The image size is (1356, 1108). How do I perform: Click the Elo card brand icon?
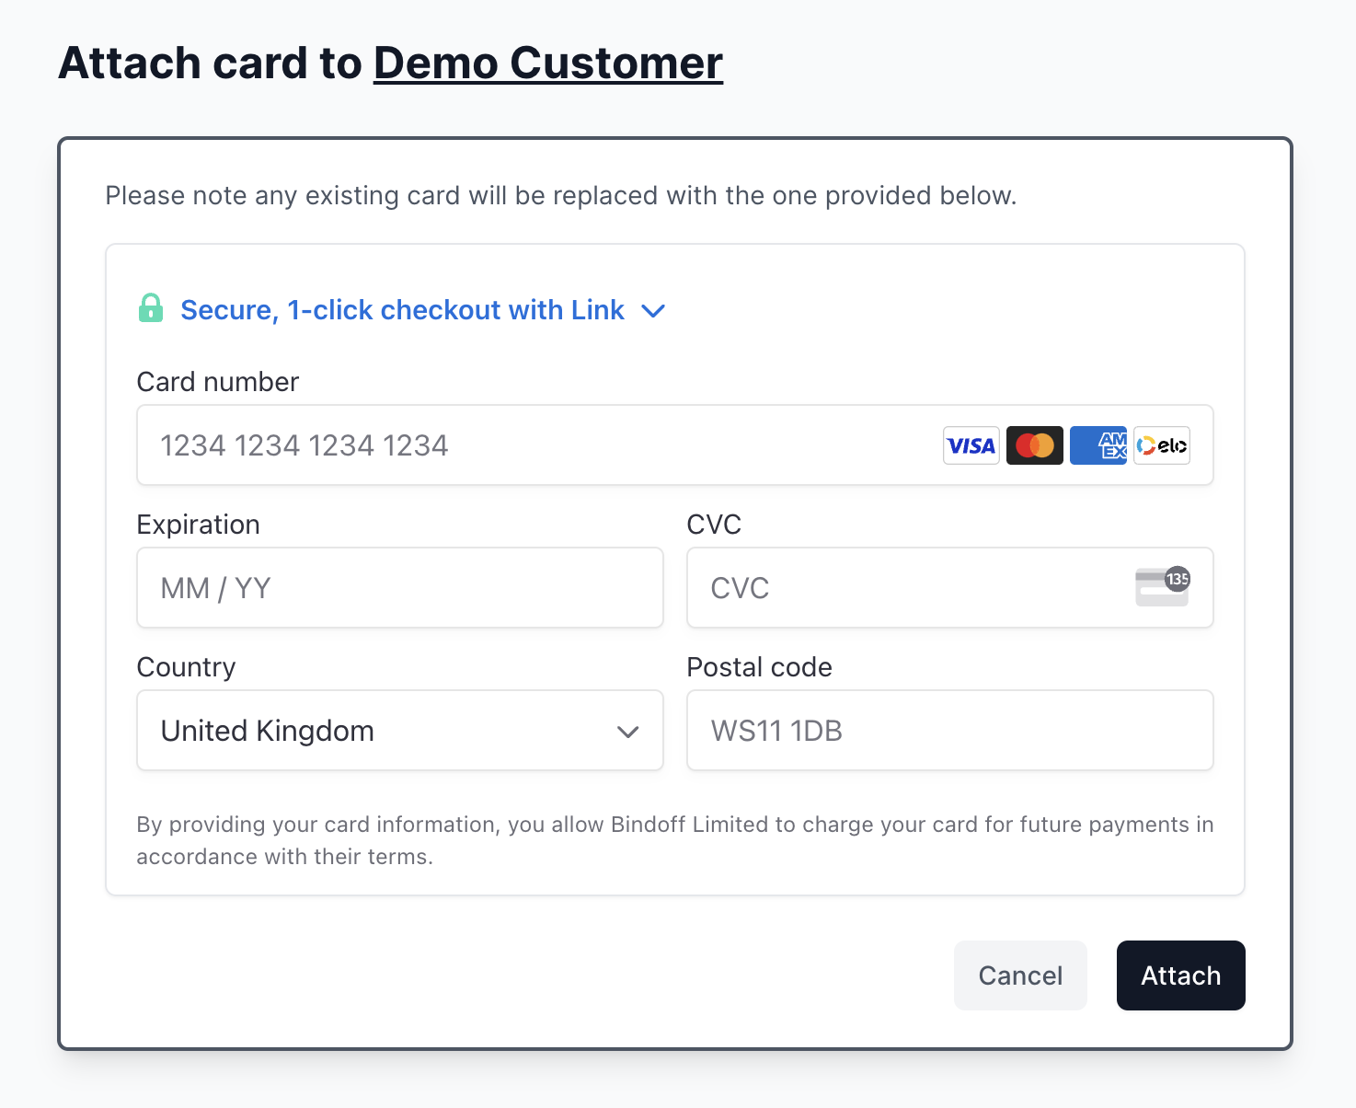pyautogui.click(x=1161, y=445)
